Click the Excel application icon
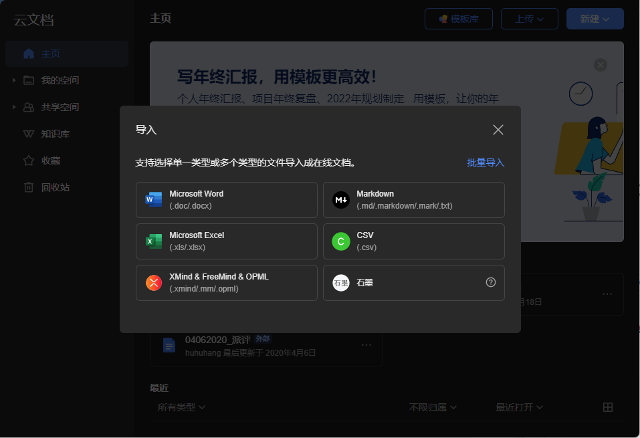Image resolution: width=640 pixels, height=438 pixels. (153, 241)
